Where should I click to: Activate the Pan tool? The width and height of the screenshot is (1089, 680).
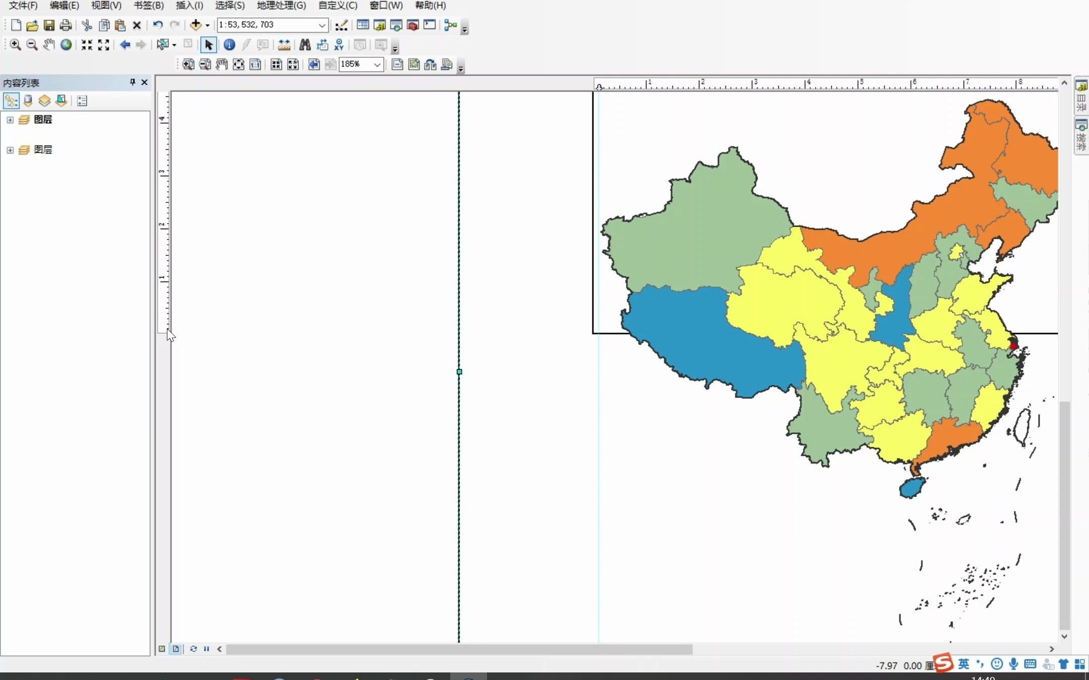point(49,44)
